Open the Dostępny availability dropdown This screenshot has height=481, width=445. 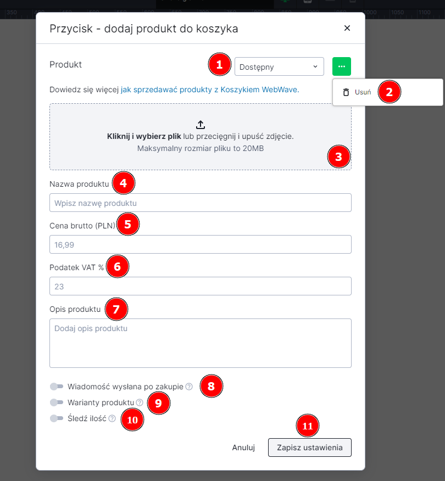pos(279,67)
